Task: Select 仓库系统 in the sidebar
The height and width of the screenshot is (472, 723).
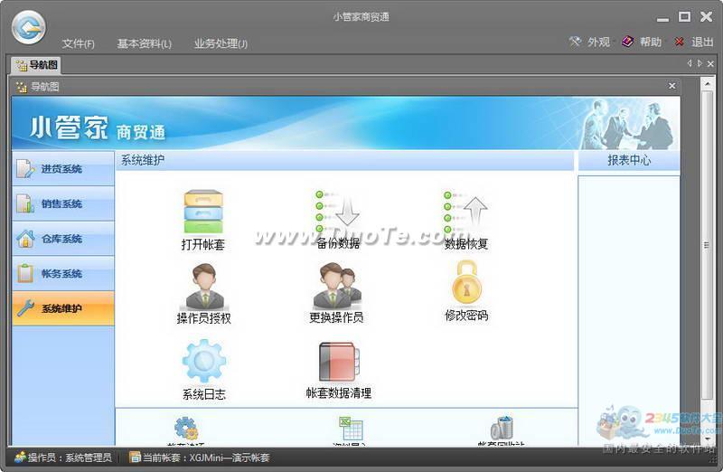Action: pyautogui.click(x=63, y=239)
